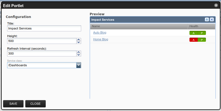Click Home Blog's green performance 'P' indicator
Viewport: 221px width, 111px height.
click(x=202, y=40)
